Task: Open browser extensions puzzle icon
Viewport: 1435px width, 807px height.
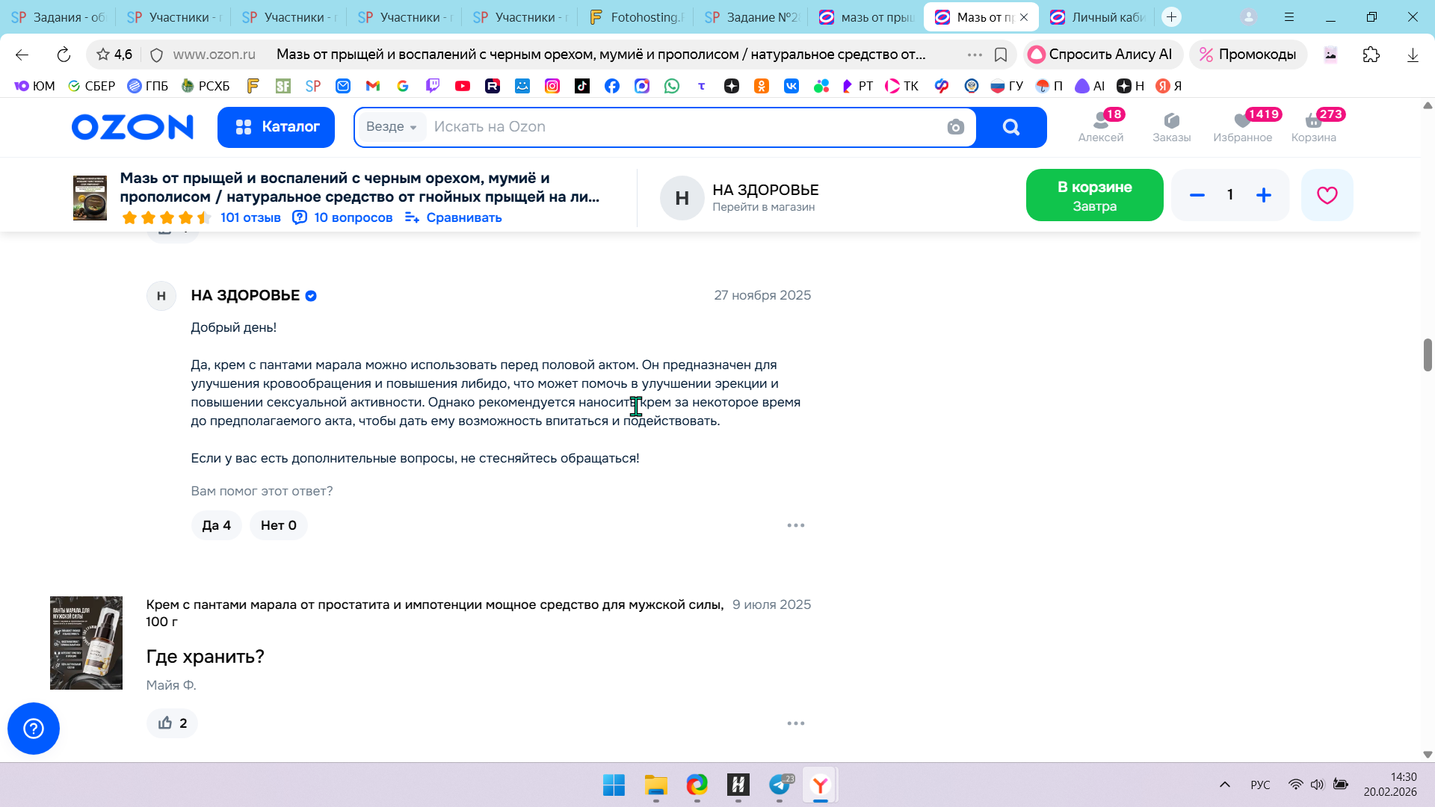Action: coord(1371,55)
